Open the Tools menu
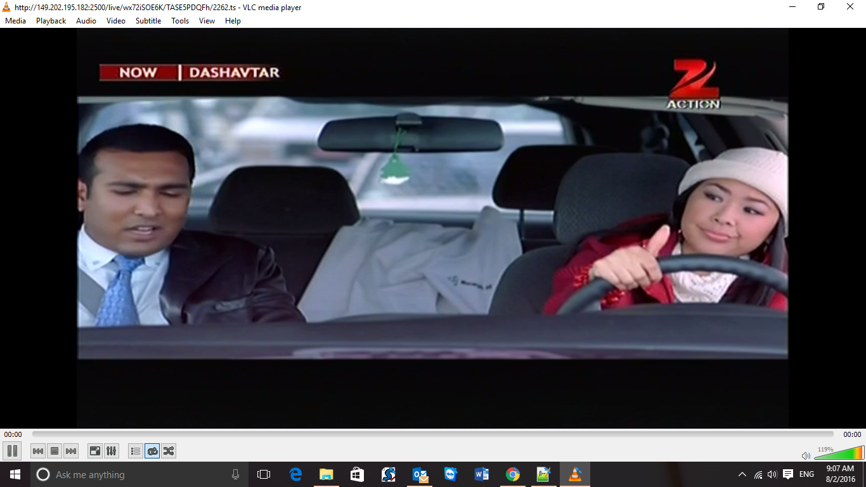The image size is (866, 487). pos(180,21)
